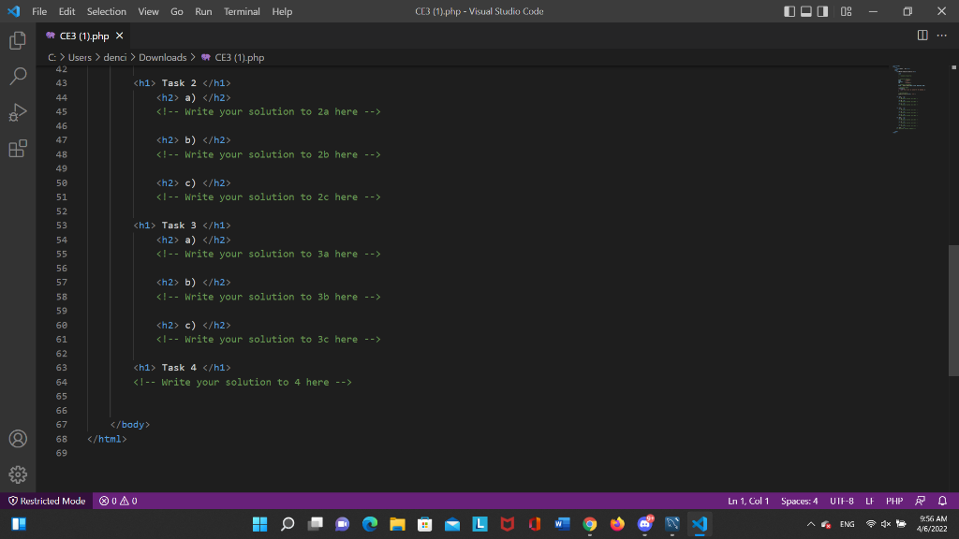Open the split editor icon
Screen dimensions: 959x539
tap(922, 34)
